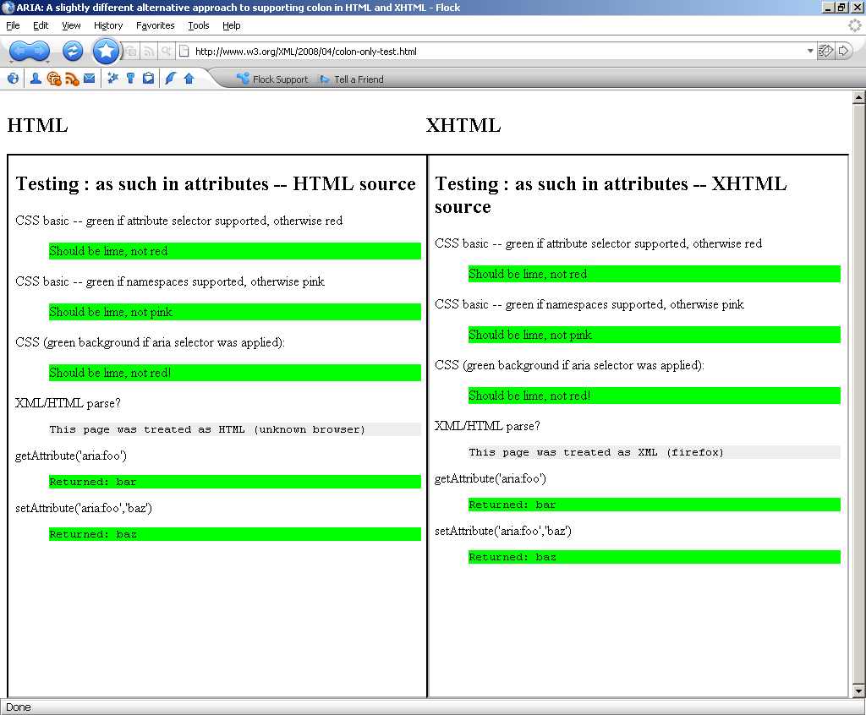Open the History menu
This screenshot has height=715, width=866.
click(x=108, y=25)
